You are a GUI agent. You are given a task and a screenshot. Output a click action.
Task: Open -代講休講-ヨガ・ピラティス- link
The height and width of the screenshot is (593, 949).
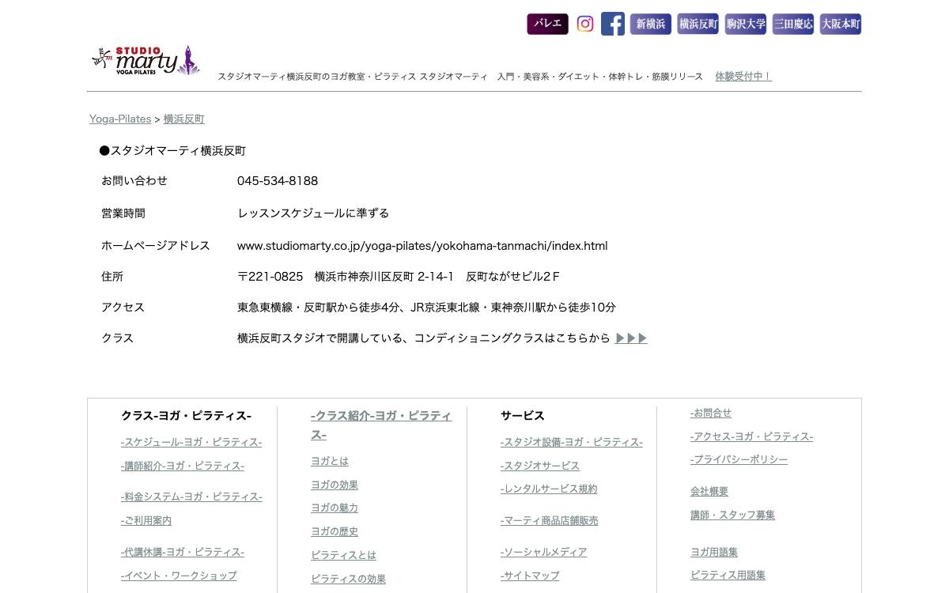point(183,553)
